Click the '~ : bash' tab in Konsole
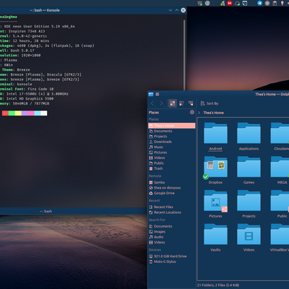 pyautogui.click(x=46, y=211)
